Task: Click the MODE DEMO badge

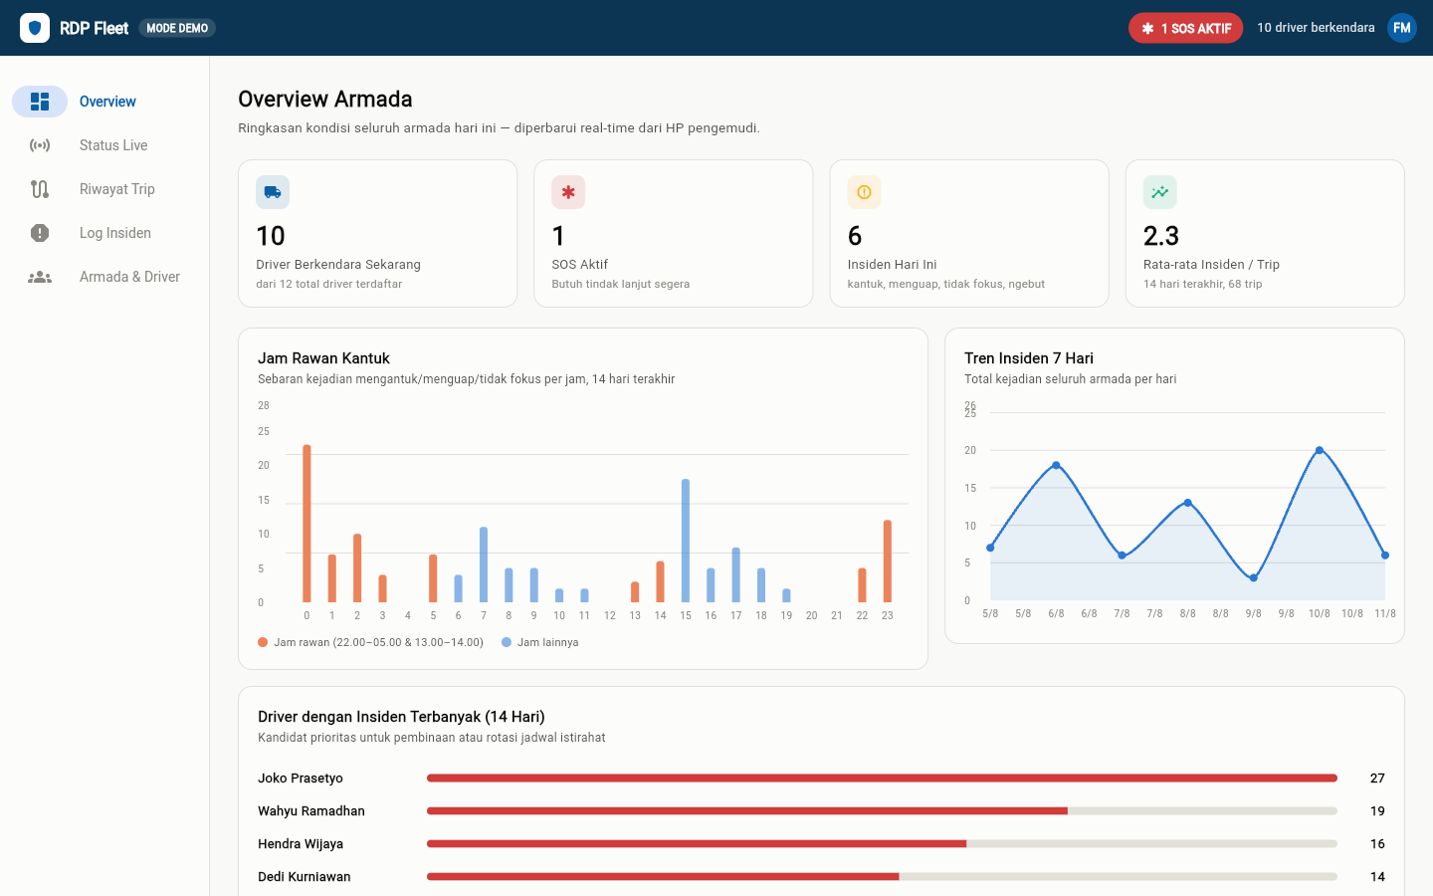Action: click(x=177, y=28)
